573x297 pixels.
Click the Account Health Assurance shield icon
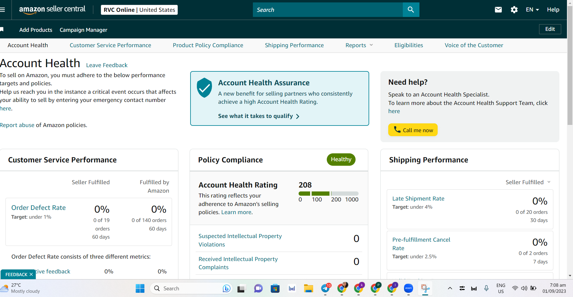[204, 88]
